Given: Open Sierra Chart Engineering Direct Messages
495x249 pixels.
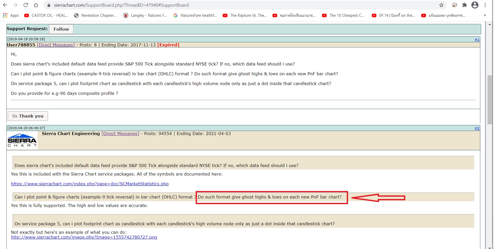Looking at the screenshot, I should click(x=120, y=134).
